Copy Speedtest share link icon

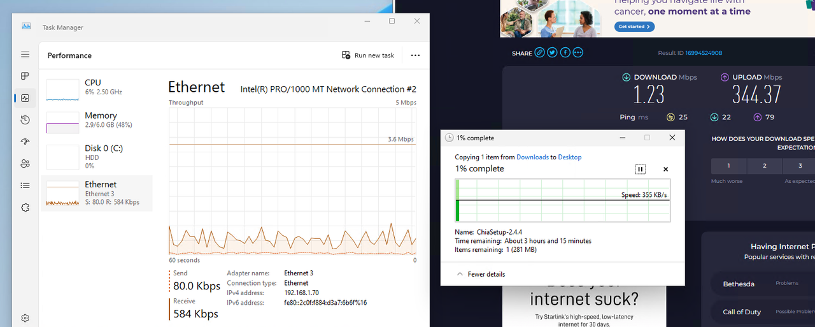click(539, 53)
